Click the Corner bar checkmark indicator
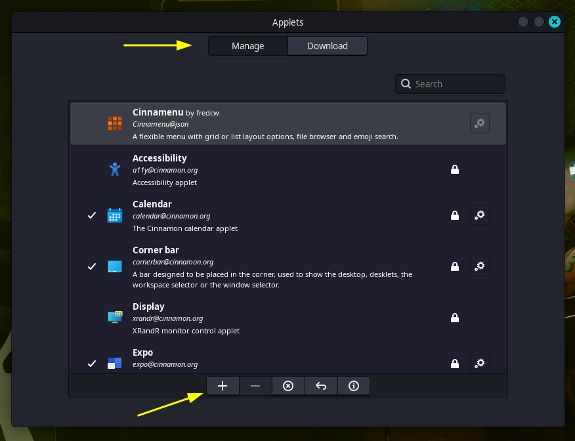The image size is (575, 441). click(x=92, y=266)
